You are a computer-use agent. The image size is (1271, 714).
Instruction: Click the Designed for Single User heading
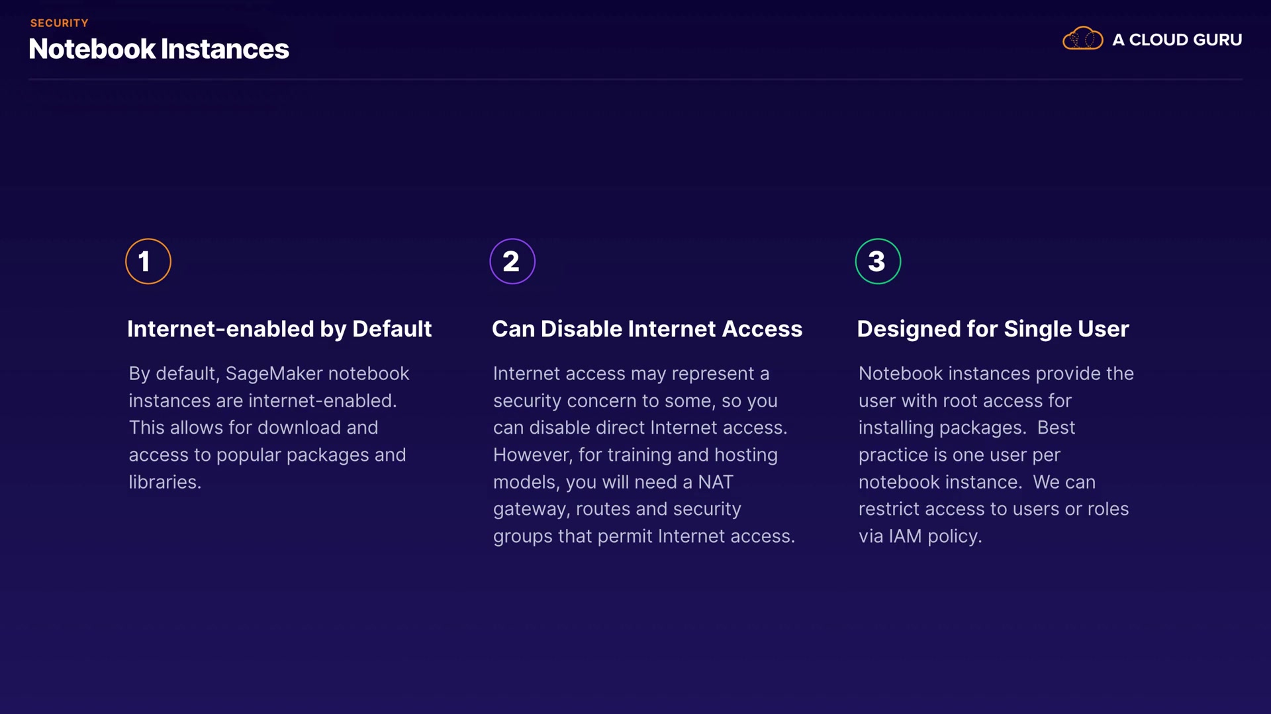coord(992,329)
